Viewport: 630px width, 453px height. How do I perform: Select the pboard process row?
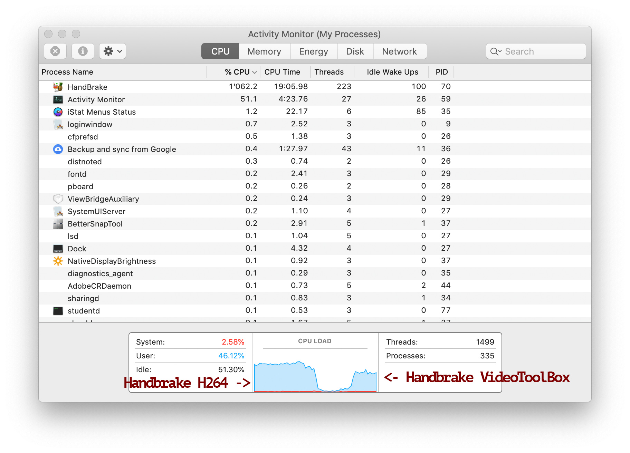tap(315, 186)
